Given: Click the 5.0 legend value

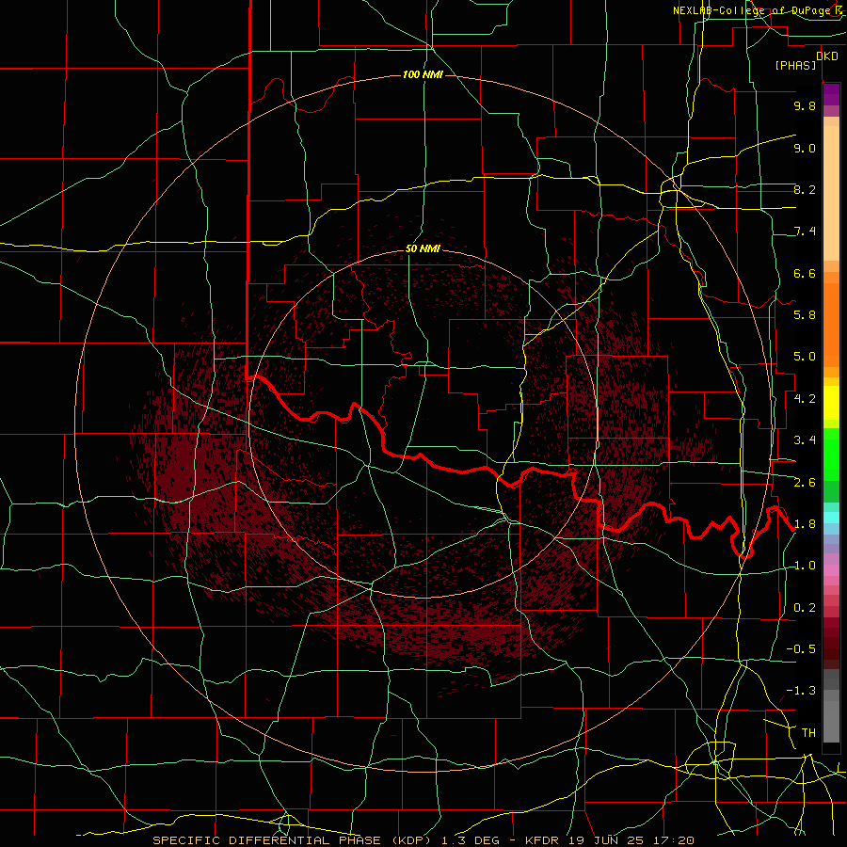Looking at the screenshot, I should [805, 357].
